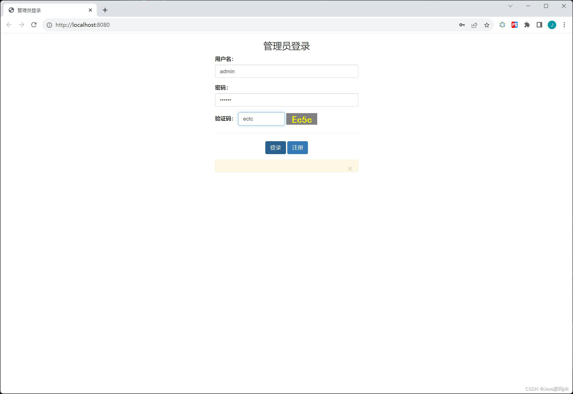The height and width of the screenshot is (394, 573).
Task: Open a new browser tab
Action: [x=105, y=10]
